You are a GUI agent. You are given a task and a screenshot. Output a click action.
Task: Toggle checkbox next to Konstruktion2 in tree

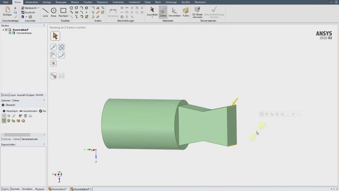[6, 30]
